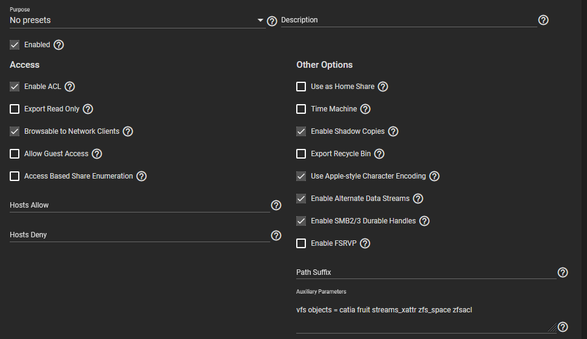Click help icon beside Time Machine
Screen dimensions: 587x339
(x=365, y=109)
